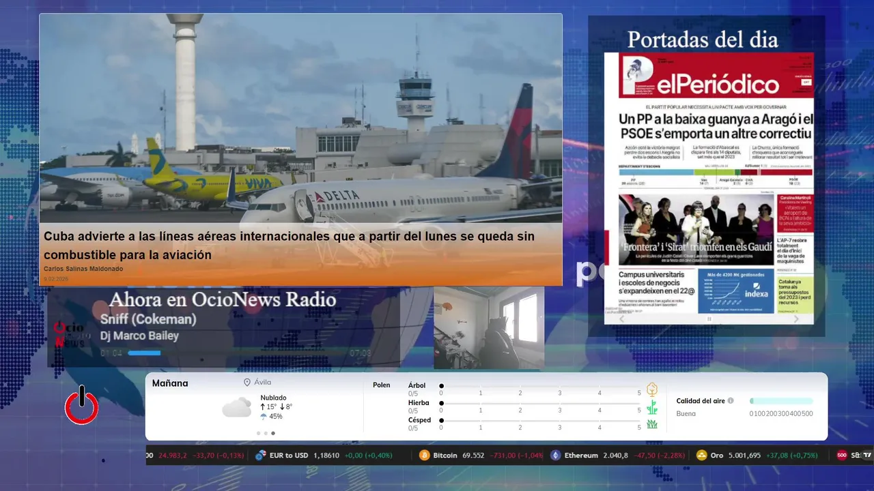Screen dimensions: 874x491
Task: Click the 'Polen' section label
Action: [x=381, y=385]
